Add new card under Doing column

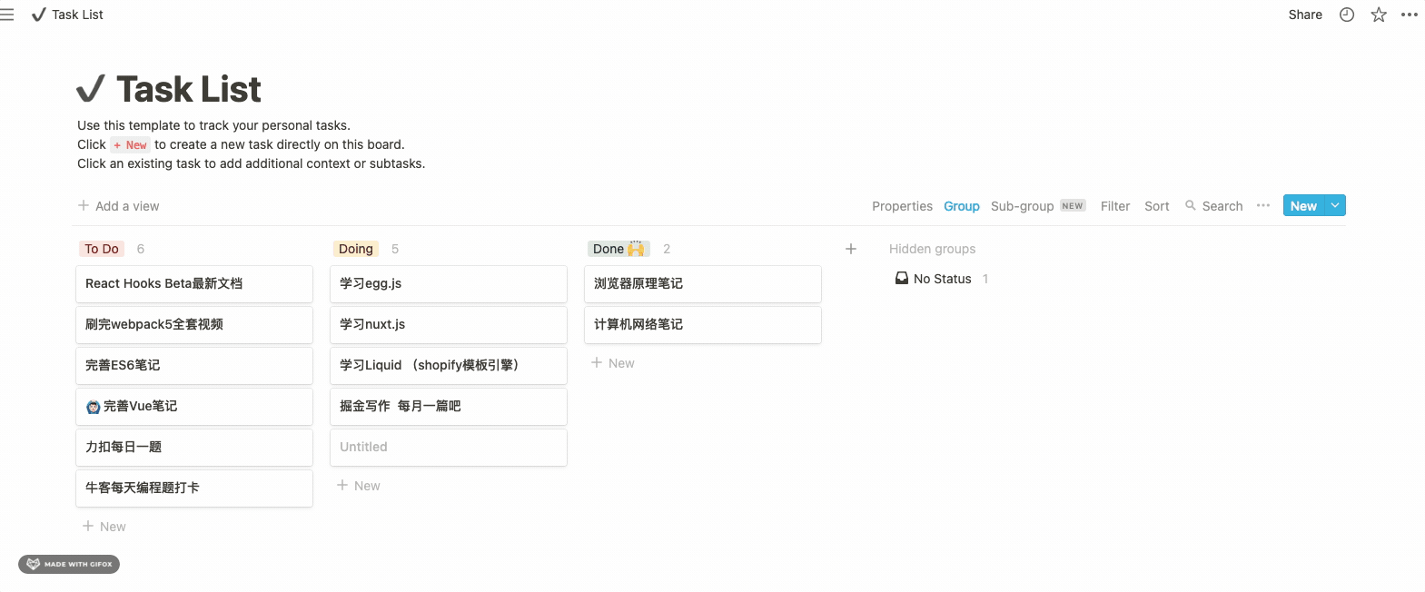click(x=359, y=486)
